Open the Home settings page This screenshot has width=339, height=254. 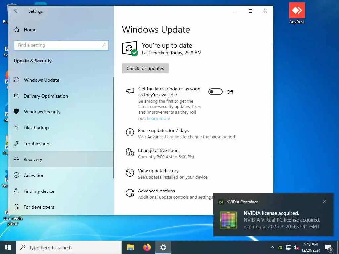click(30, 30)
